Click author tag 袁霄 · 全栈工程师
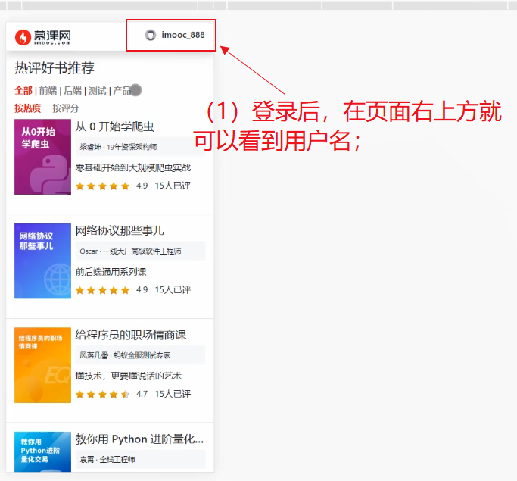The image size is (517, 481). tap(141, 459)
